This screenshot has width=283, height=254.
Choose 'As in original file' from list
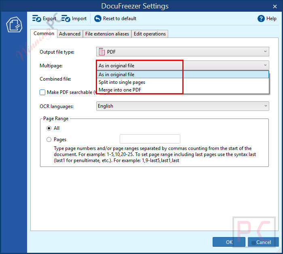183,75
